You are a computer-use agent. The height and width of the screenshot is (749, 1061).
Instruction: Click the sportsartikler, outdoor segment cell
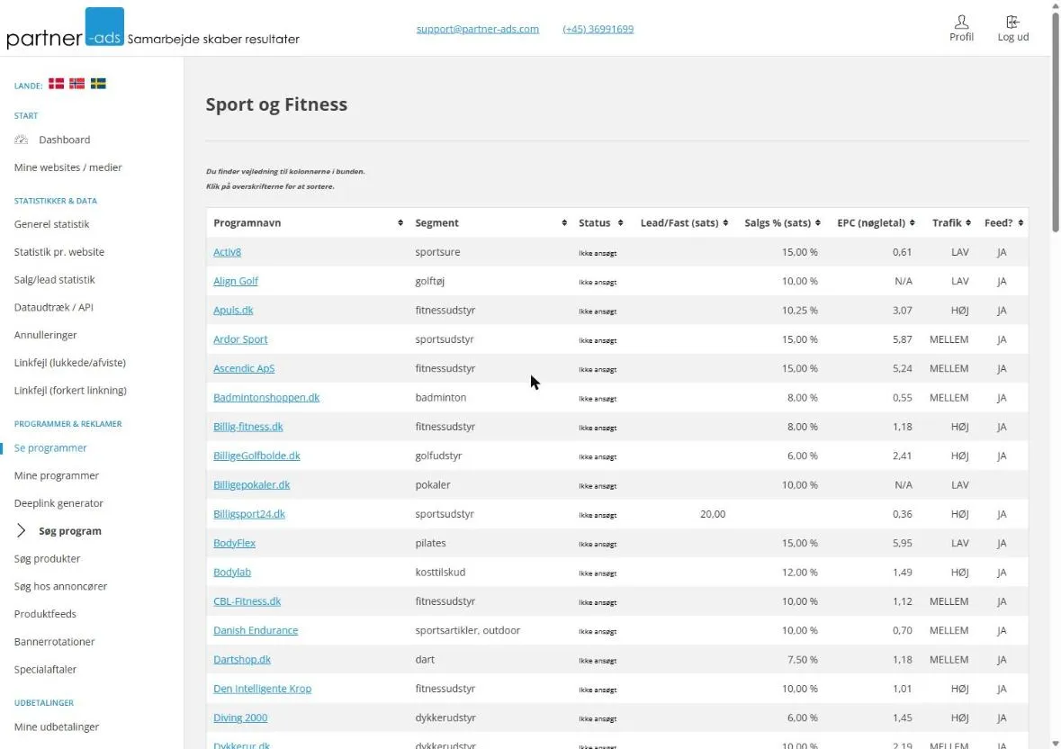click(468, 630)
